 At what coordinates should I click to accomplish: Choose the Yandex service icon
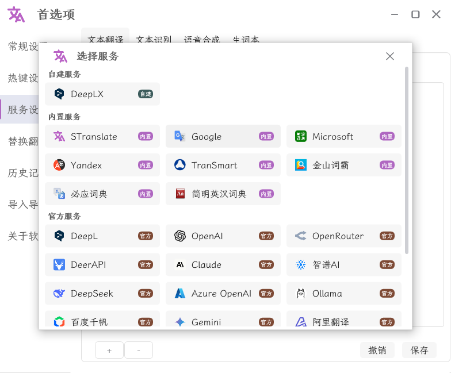[59, 166]
